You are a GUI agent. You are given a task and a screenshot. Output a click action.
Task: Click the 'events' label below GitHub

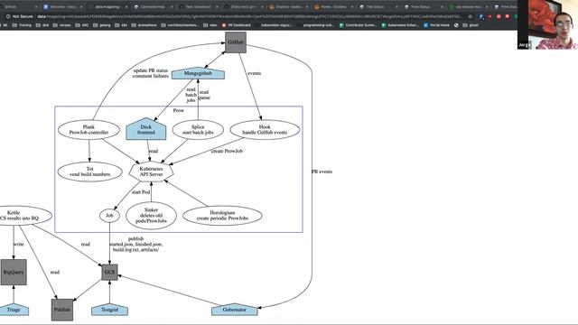[x=255, y=73]
